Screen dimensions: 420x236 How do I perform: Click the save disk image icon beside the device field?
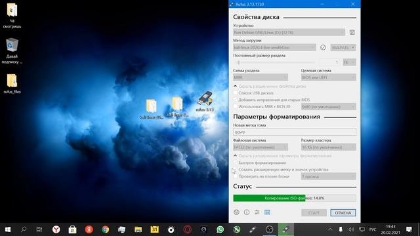click(352, 32)
